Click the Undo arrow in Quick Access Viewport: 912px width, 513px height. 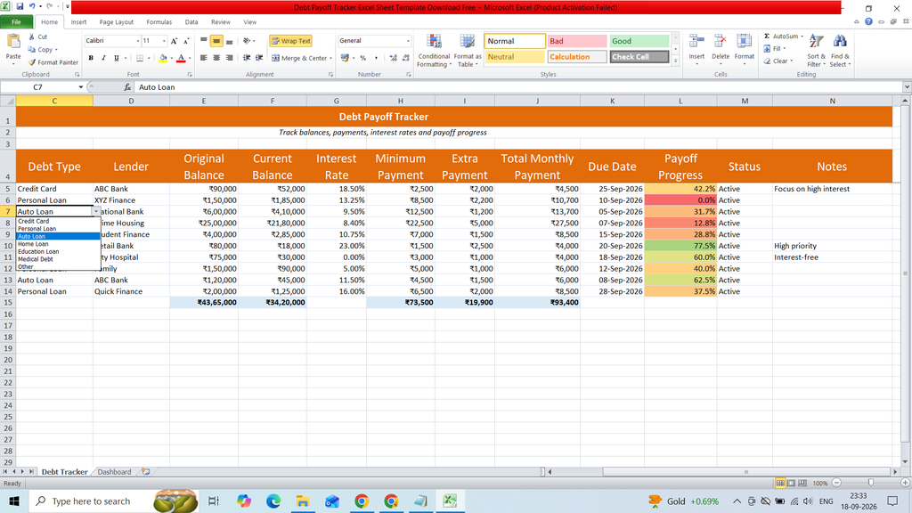[x=32, y=6]
